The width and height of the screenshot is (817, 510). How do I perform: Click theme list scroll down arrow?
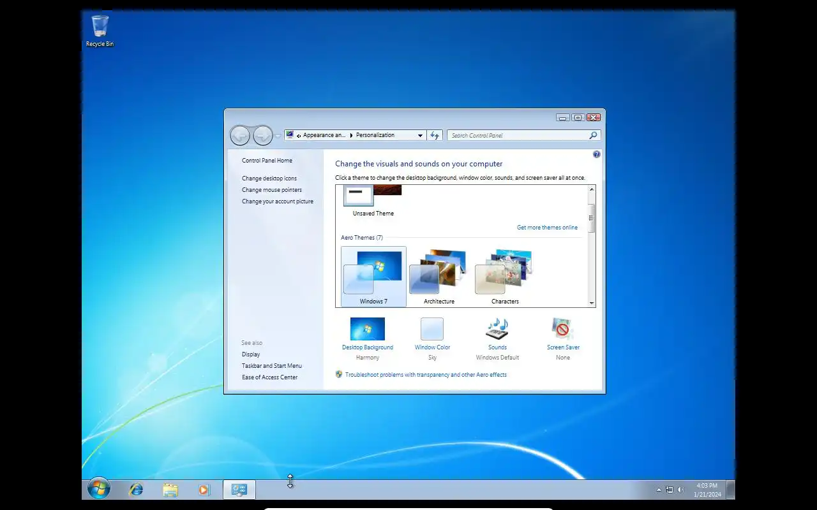pyautogui.click(x=592, y=303)
